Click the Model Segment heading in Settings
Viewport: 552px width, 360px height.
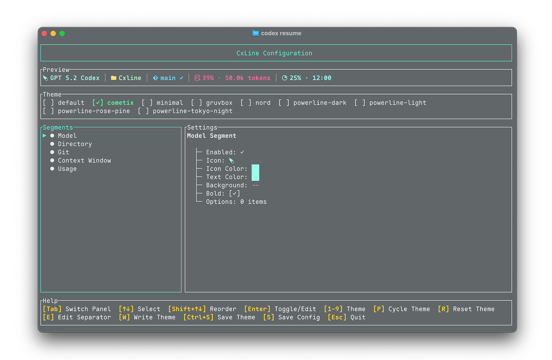[212, 136]
